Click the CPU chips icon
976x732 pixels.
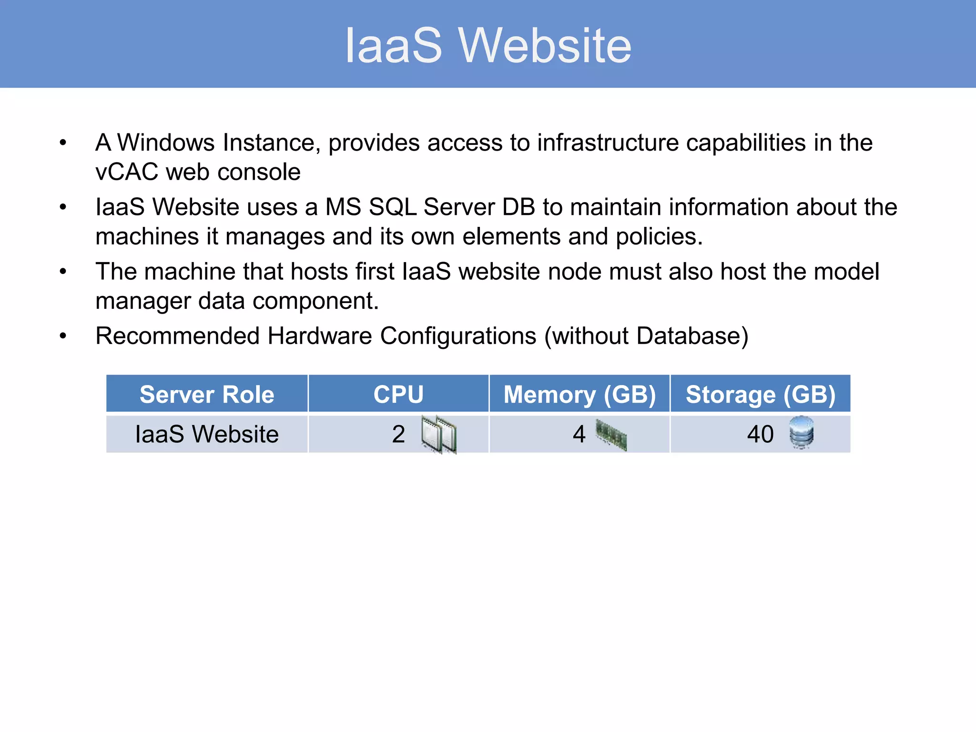(x=439, y=434)
